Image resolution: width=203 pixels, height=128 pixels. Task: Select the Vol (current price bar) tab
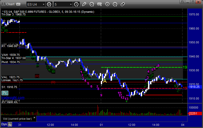coord(17,119)
